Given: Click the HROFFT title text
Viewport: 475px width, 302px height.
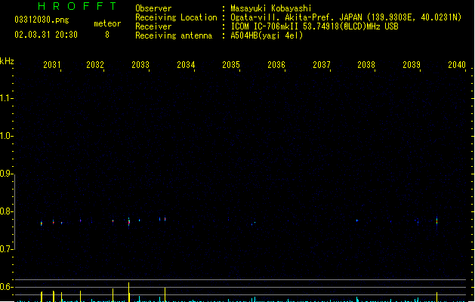Looking at the screenshot, I should tap(77, 6).
